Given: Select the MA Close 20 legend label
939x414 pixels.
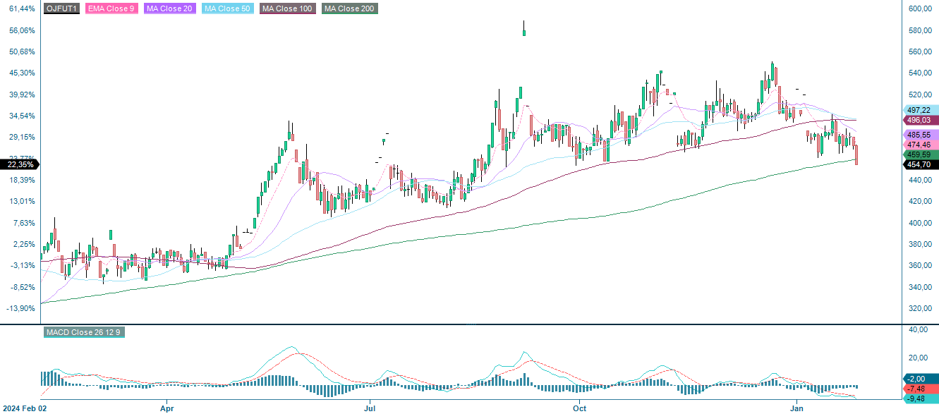Looking at the screenshot, I should (169, 8).
